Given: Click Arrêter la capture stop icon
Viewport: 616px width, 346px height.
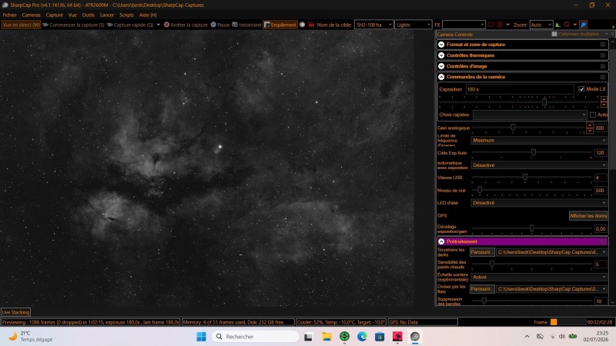Looking at the screenshot, I should click(166, 25).
